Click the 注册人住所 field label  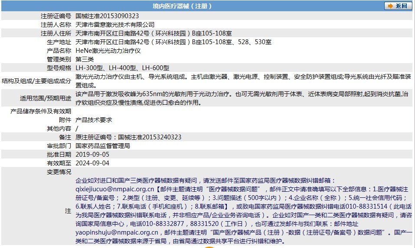click(56, 33)
